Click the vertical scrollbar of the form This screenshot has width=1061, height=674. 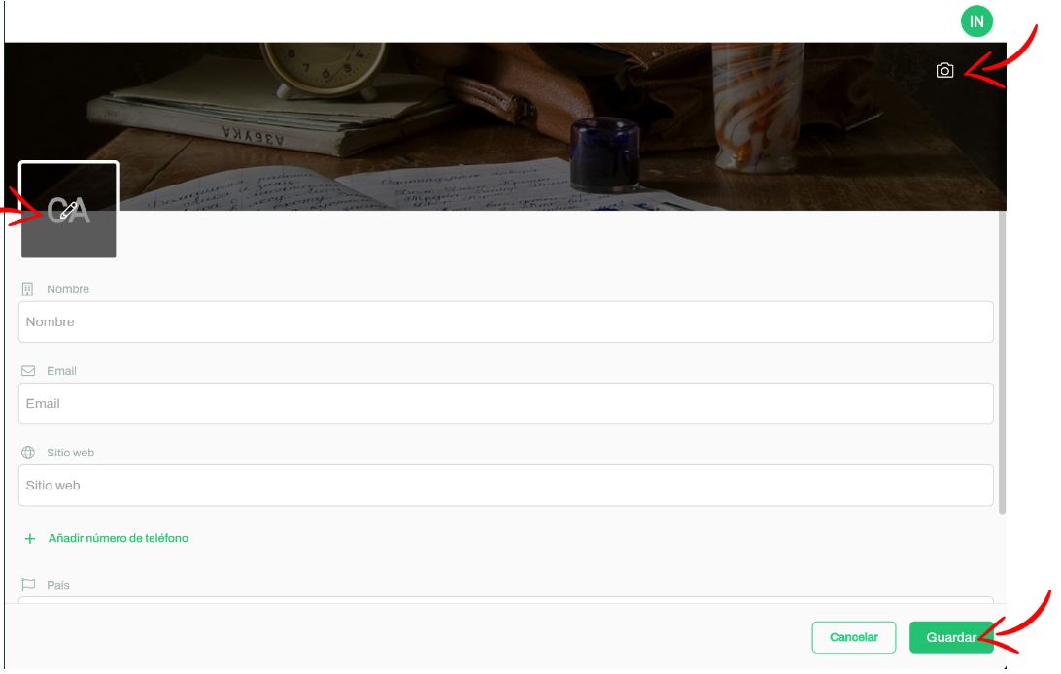[x=1002, y=361]
